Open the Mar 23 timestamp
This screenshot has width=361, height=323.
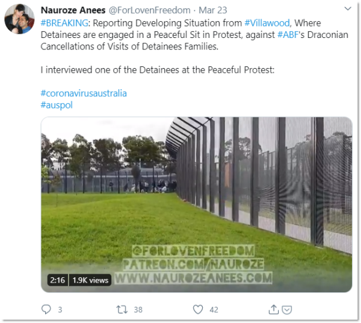tap(213, 10)
